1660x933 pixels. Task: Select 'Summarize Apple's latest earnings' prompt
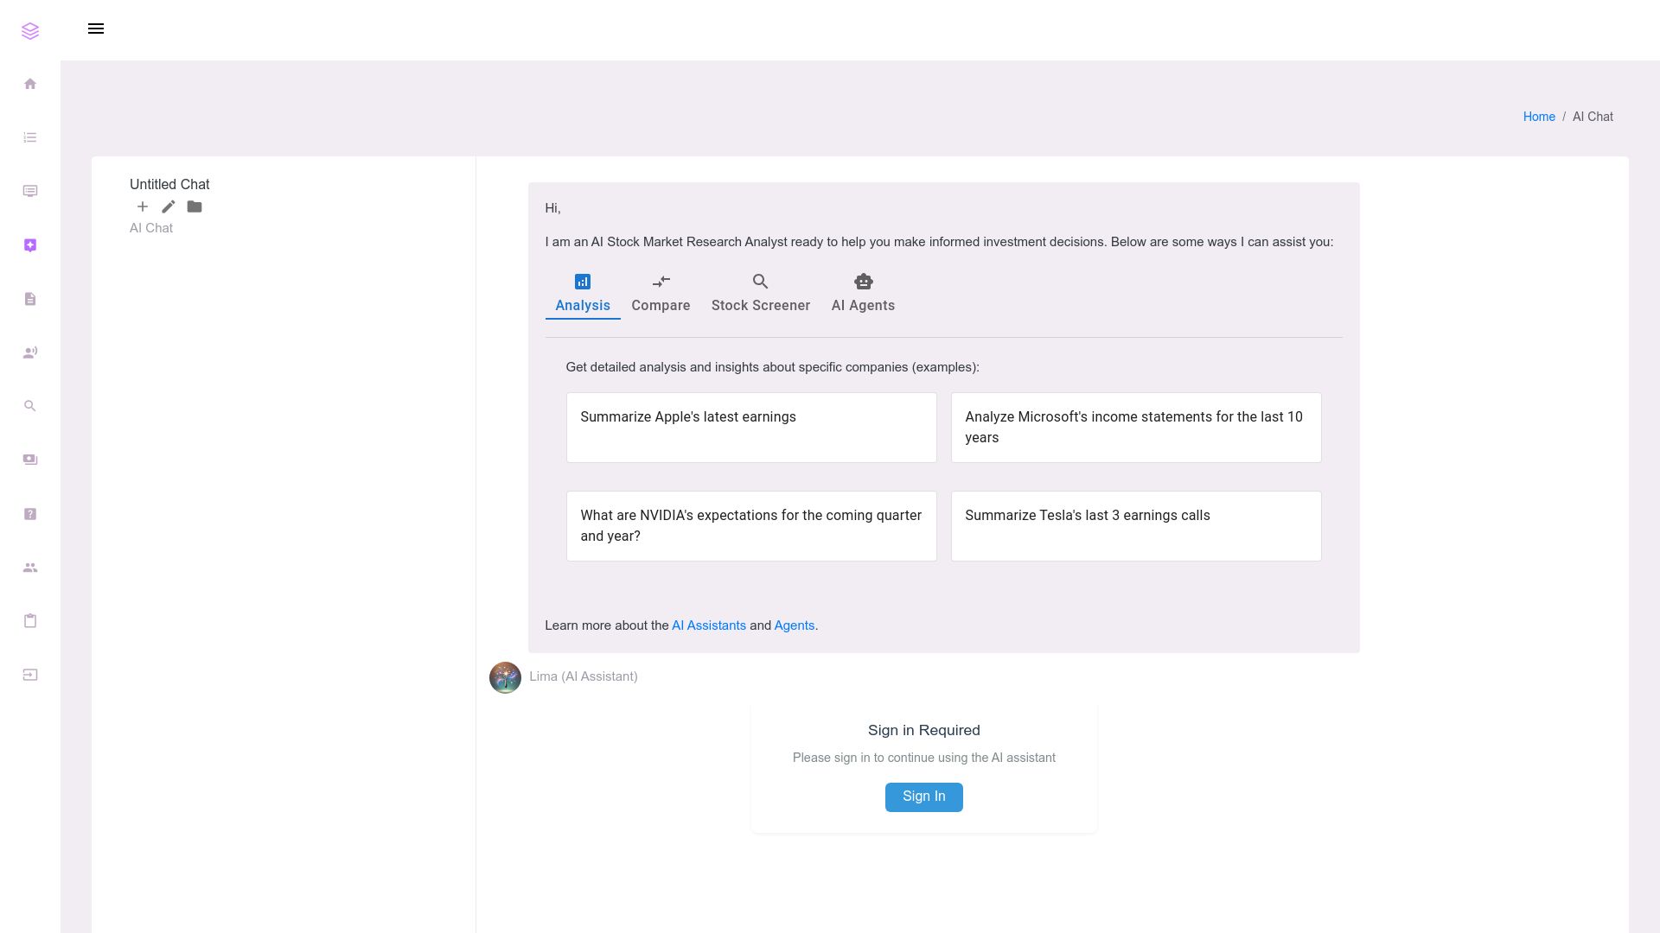pos(751,428)
